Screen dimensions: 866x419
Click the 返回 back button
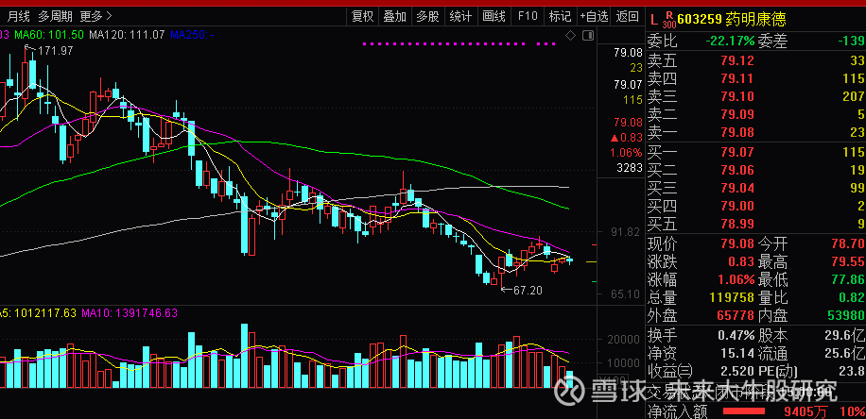click(628, 17)
